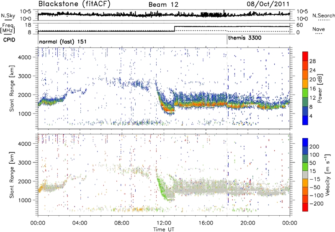Click the 'CPID' row label

9,40
